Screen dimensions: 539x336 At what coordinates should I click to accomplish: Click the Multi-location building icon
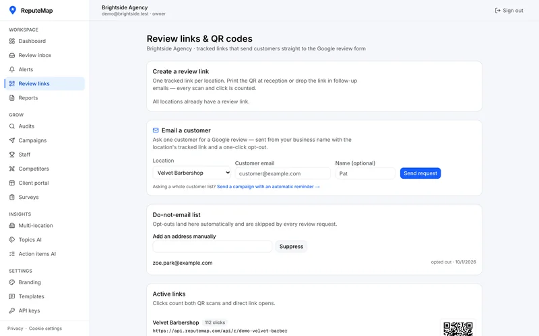[12, 226]
